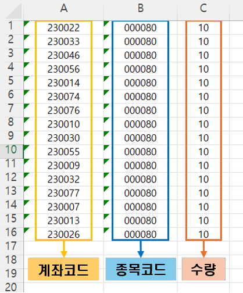Click cell containing 230014
The image size is (243, 293).
63,83
